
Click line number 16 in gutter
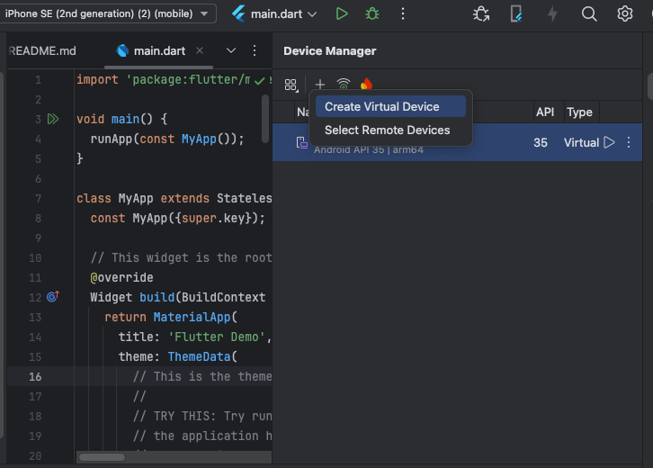[x=35, y=377]
